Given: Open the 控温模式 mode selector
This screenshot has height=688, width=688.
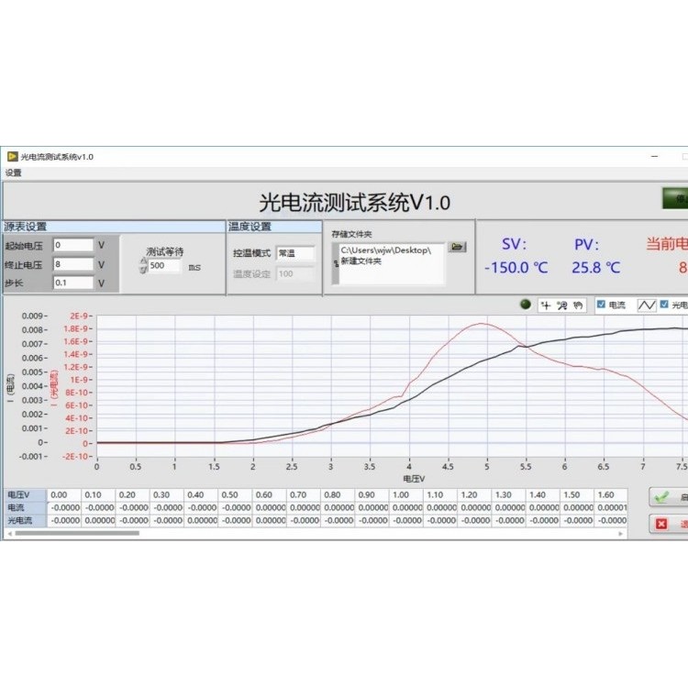Looking at the screenshot, I should pyautogui.click(x=295, y=253).
